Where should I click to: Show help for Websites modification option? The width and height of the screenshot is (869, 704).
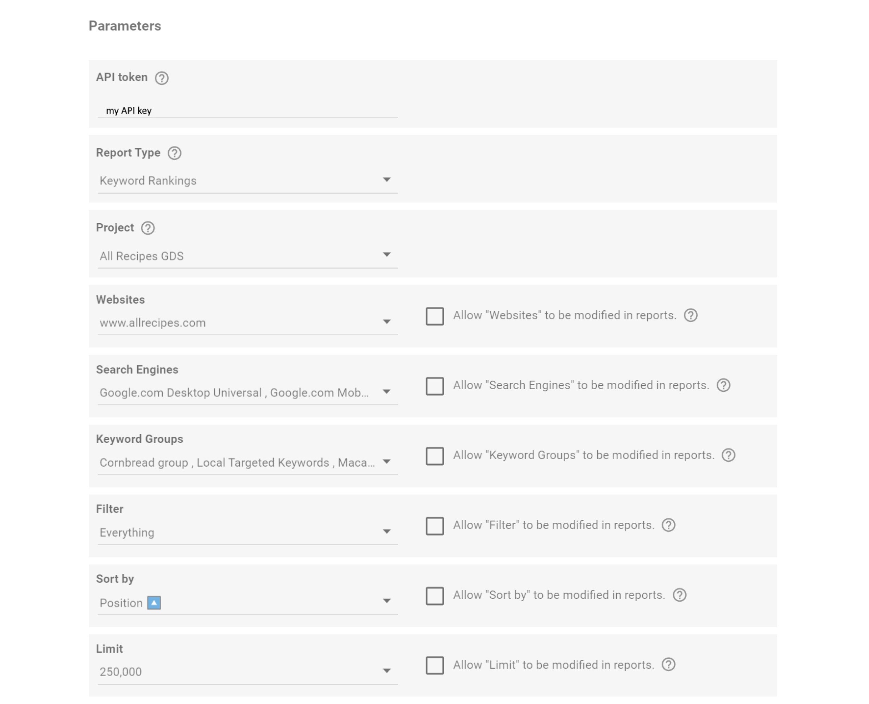pyautogui.click(x=691, y=315)
